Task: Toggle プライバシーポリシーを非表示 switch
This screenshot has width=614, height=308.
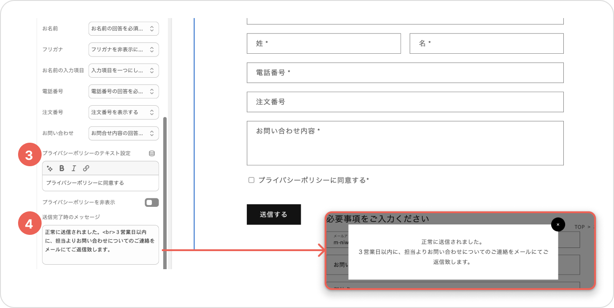Action: pos(152,202)
